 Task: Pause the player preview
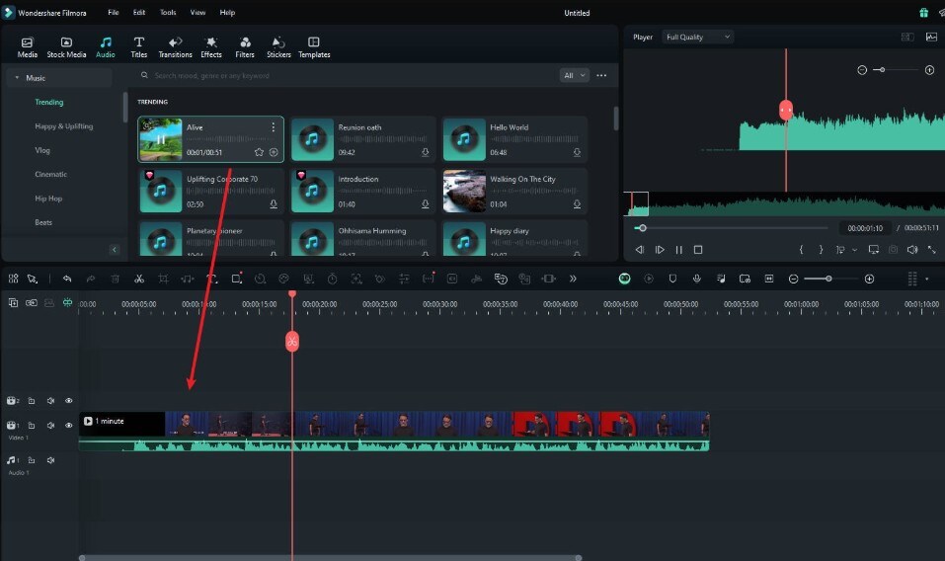click(678, 250)
